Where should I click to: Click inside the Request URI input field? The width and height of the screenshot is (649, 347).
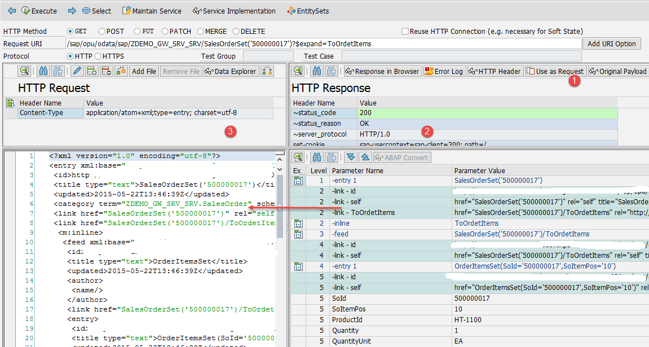point(321,44)
